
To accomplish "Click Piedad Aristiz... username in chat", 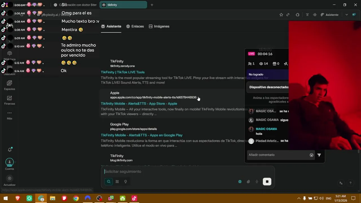I will tap(267, 141).
